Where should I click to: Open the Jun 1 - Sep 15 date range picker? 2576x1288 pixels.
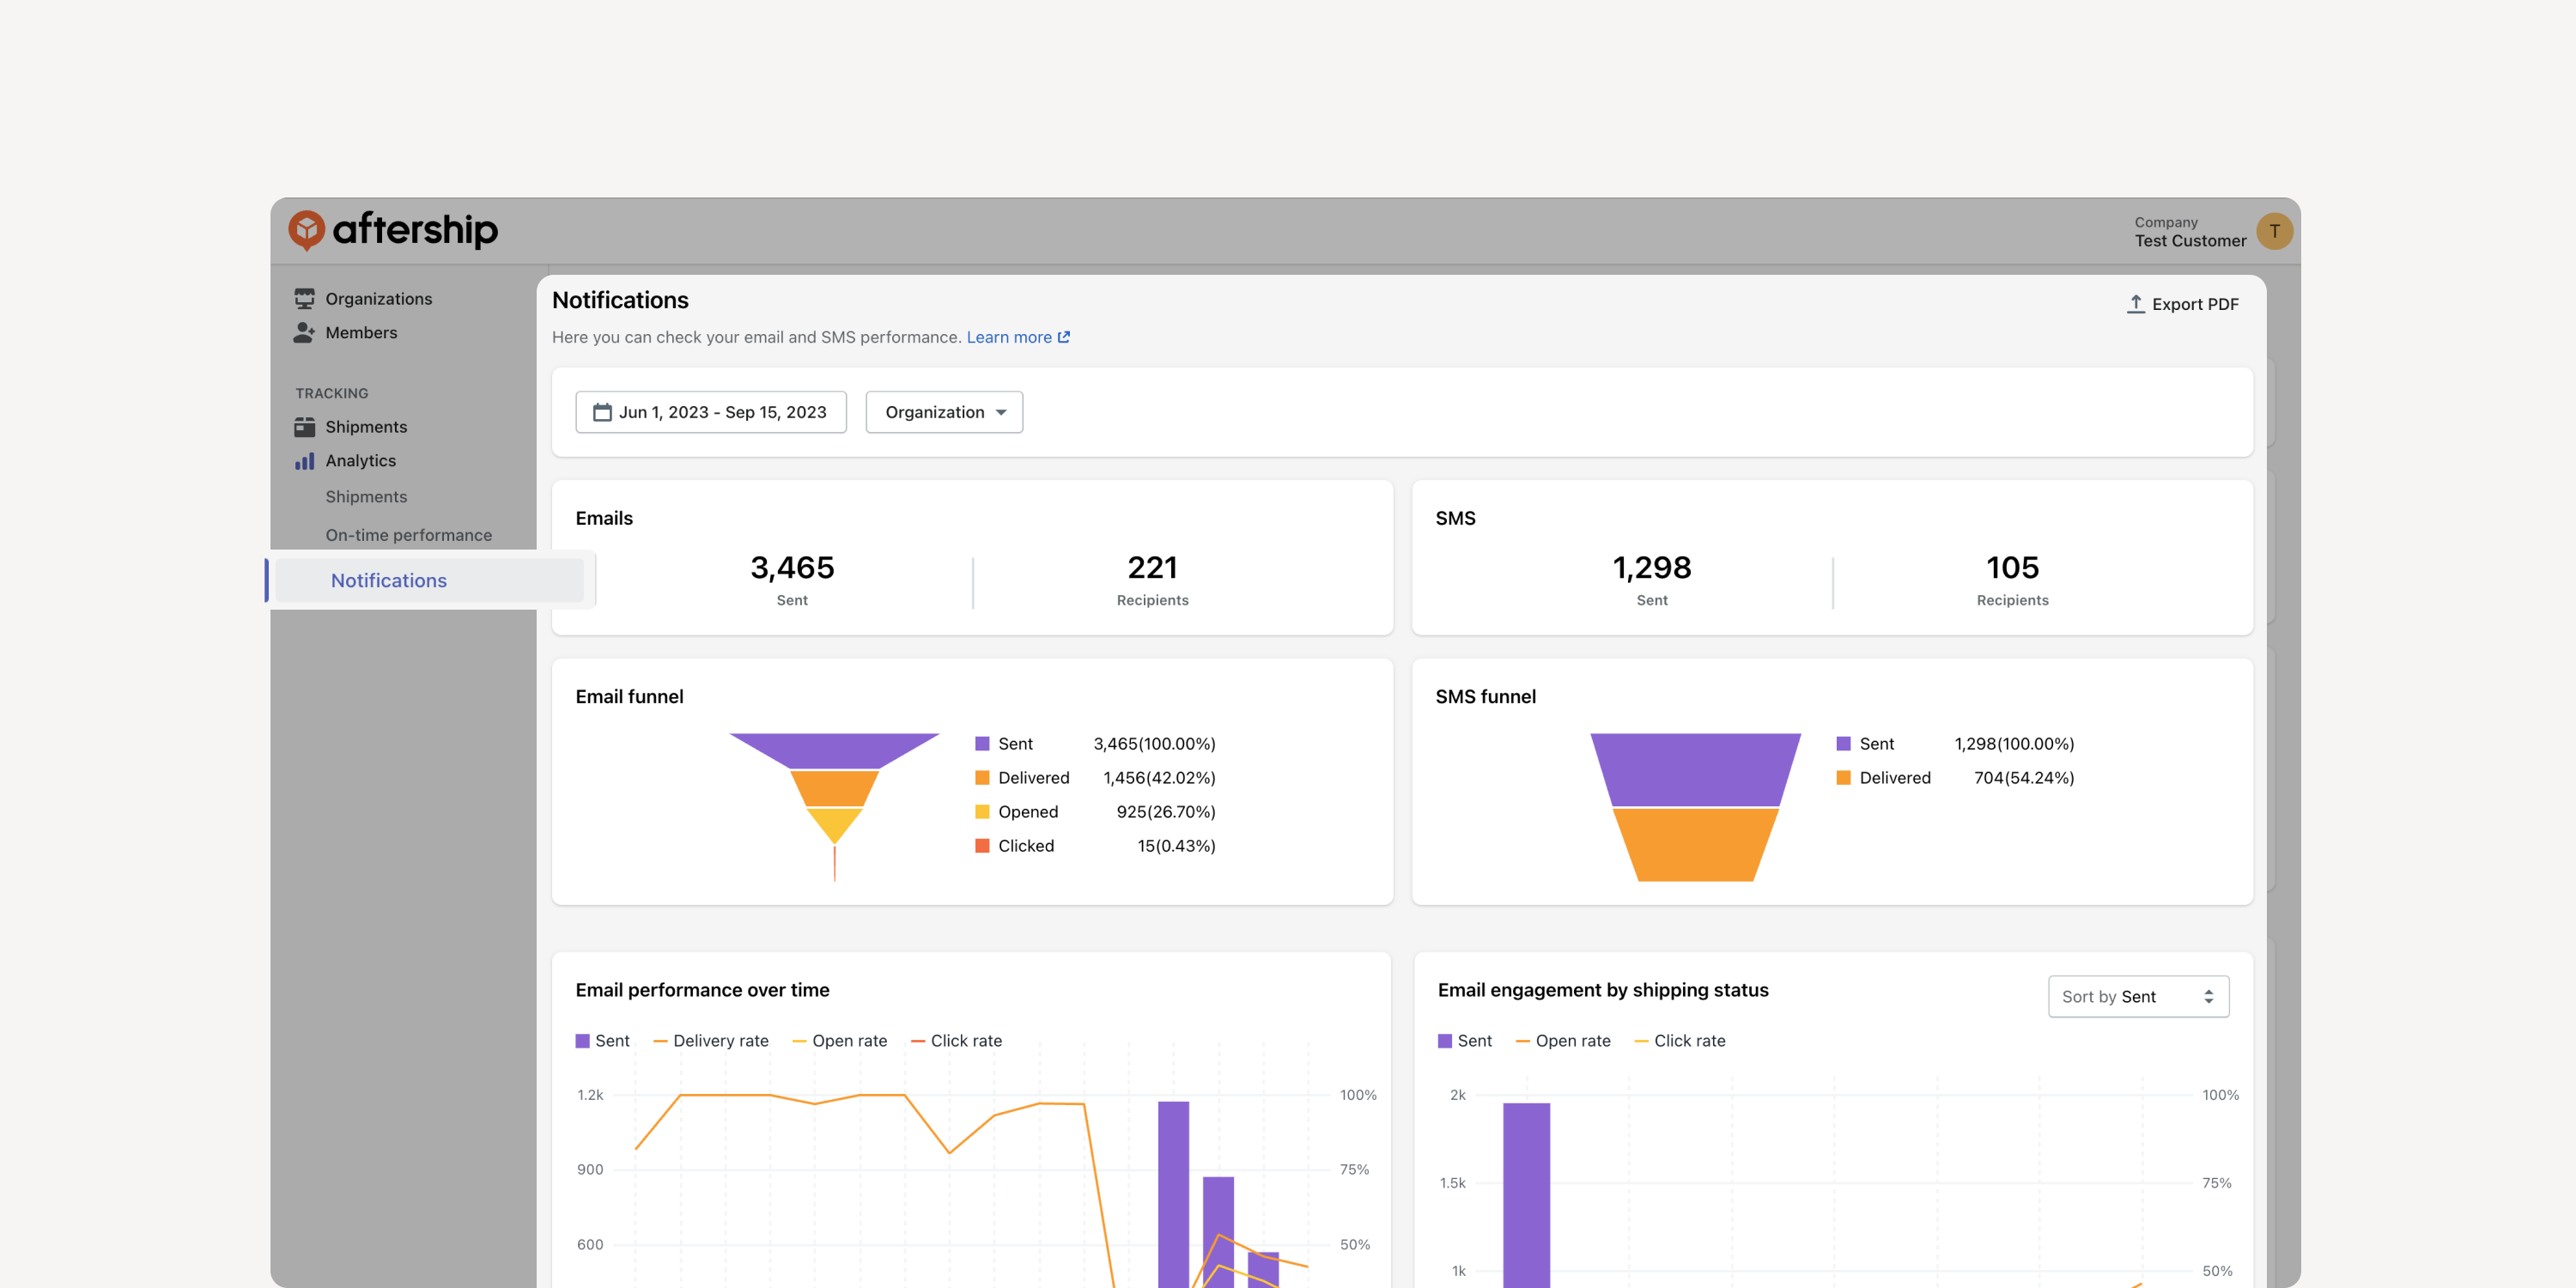tap(711, 412)
